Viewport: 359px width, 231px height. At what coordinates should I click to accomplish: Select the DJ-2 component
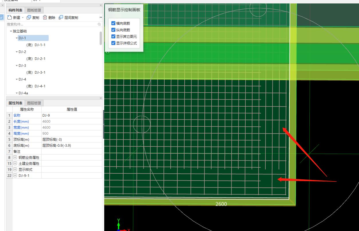click(x=22, y=52)
